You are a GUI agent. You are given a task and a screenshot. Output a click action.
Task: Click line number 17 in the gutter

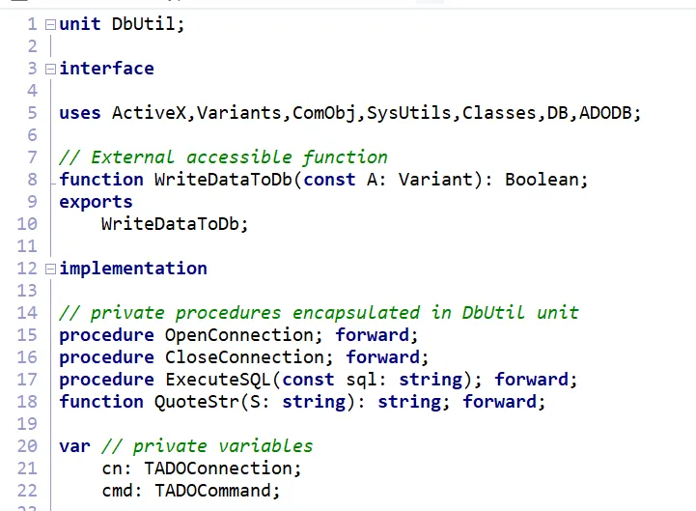(x=27, y=380)
